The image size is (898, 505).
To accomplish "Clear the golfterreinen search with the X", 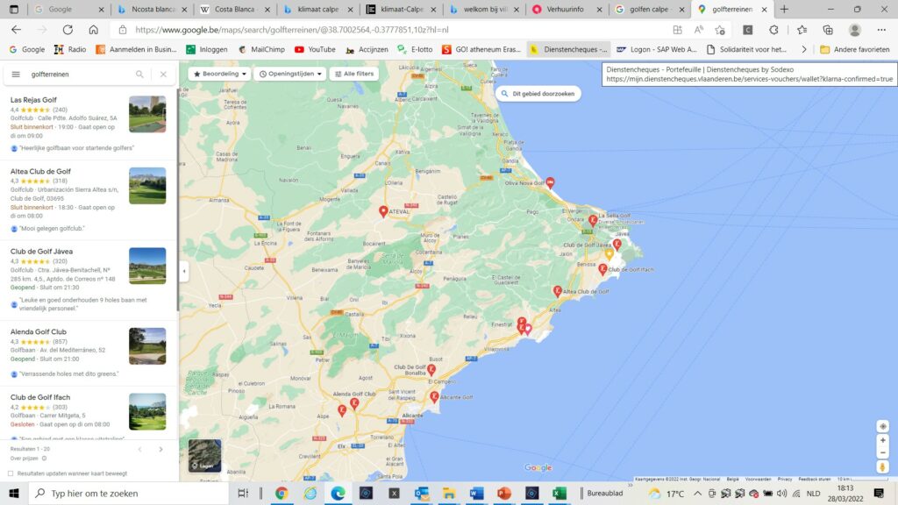I will pyautogui.click(x=163, y=75).
